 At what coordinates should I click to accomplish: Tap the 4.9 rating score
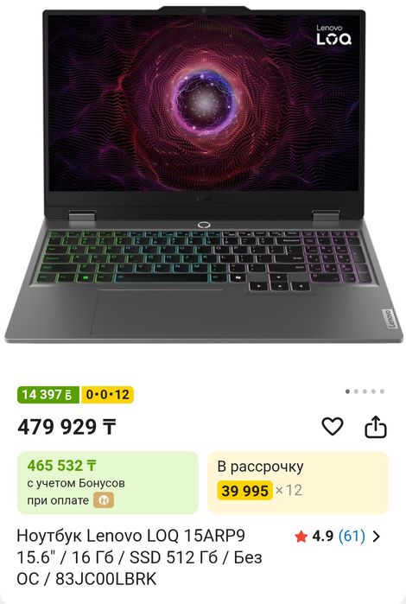(x=322, y=536)
